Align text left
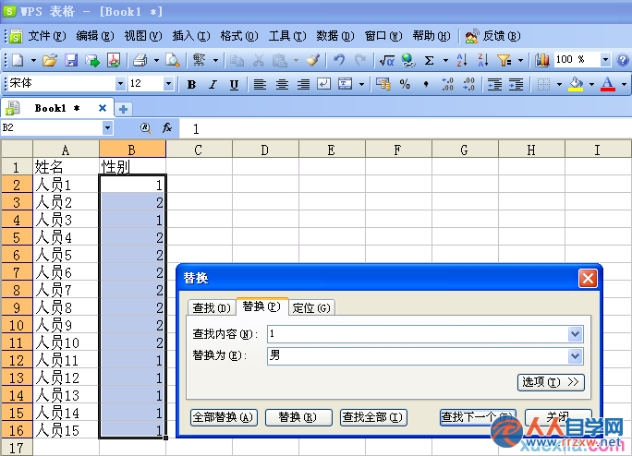 coord(260,85)
